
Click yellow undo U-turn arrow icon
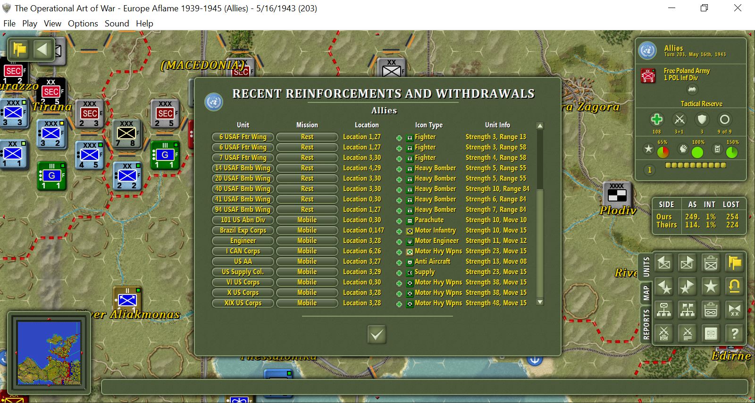coord(734,286)
